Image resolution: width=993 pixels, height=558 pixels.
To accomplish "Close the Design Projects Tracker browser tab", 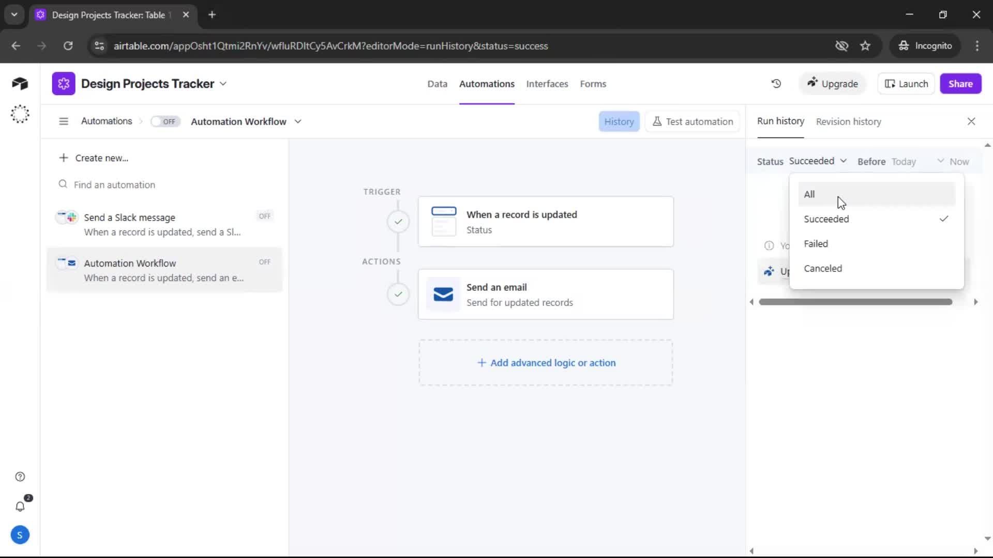I will coord(186,15).
